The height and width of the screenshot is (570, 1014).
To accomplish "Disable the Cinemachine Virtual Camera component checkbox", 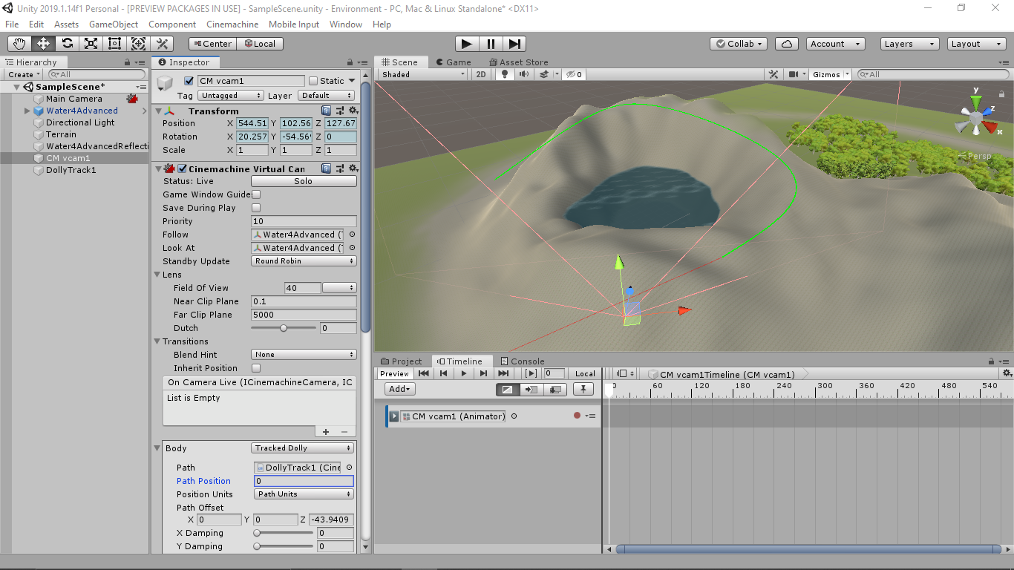I will (x=183, y=169).
